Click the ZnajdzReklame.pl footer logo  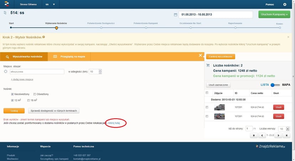pyautogui.click(x=270, y=146)
